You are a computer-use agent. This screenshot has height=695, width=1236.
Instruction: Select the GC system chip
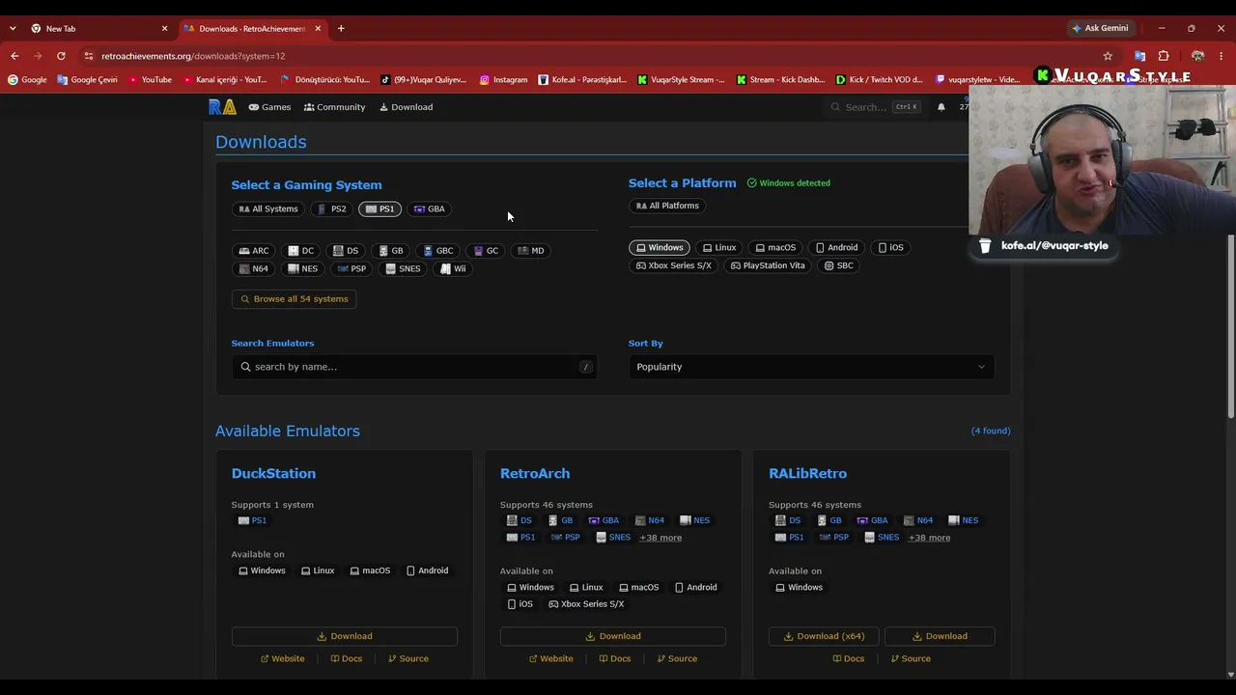pyautogui.click(x=486, y=251)
